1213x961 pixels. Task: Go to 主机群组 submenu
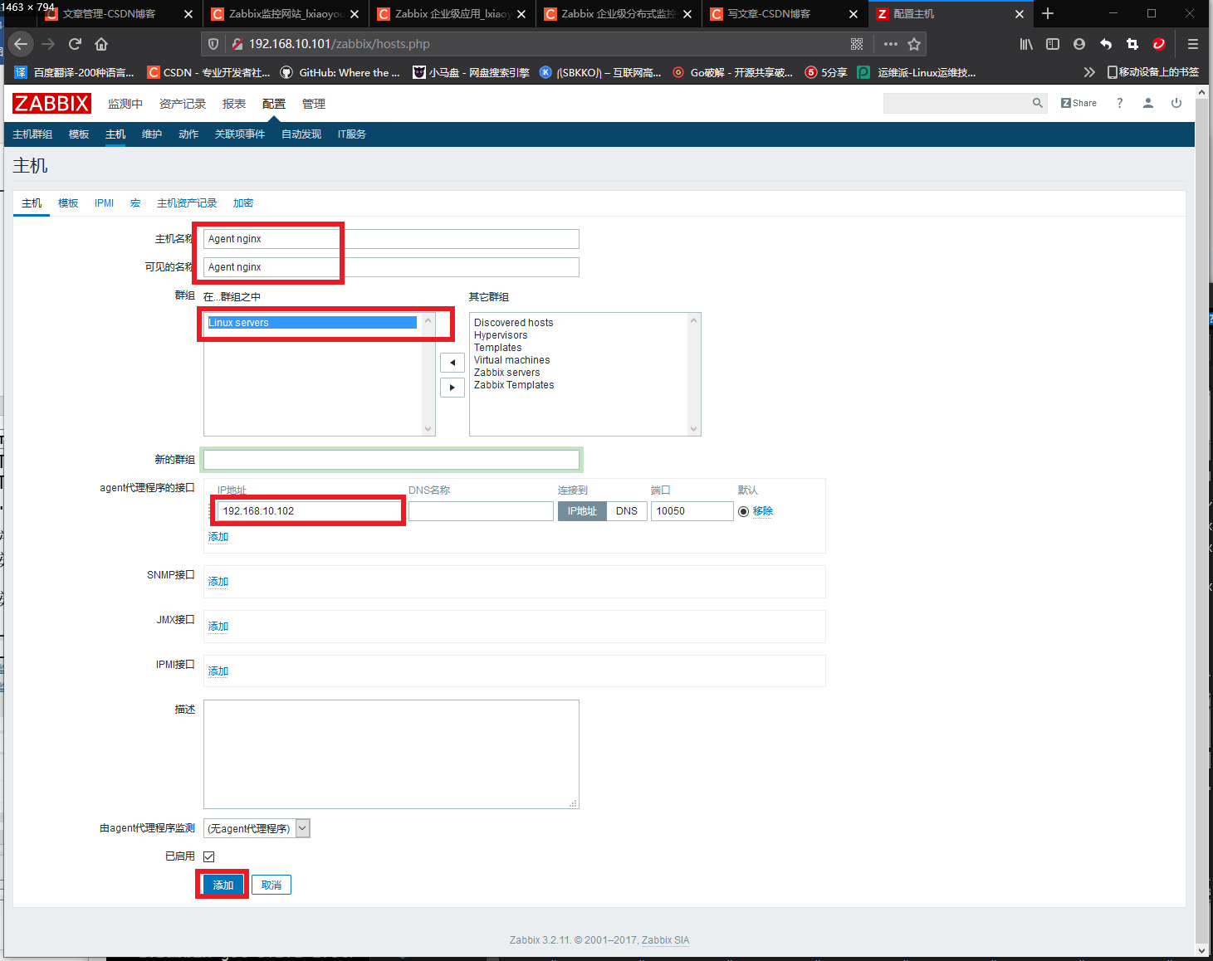(x=32, y=134)
